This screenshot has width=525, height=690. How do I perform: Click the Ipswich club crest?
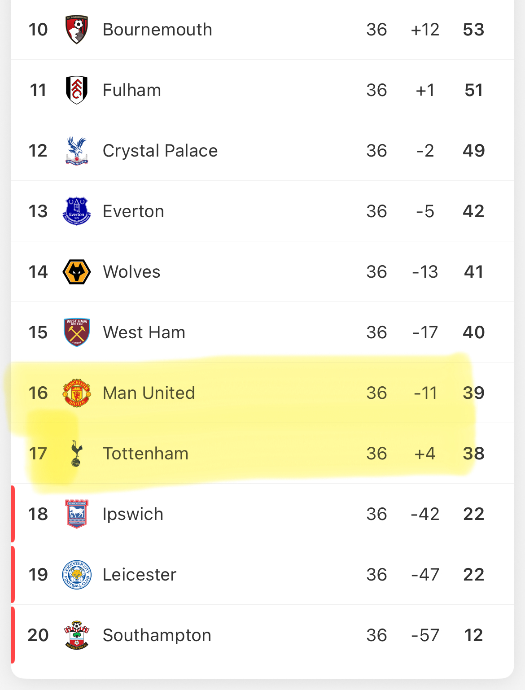[77, 514]
